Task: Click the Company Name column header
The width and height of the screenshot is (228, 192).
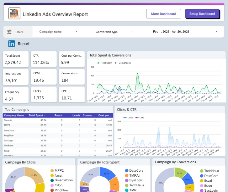Action: point(14,115)
